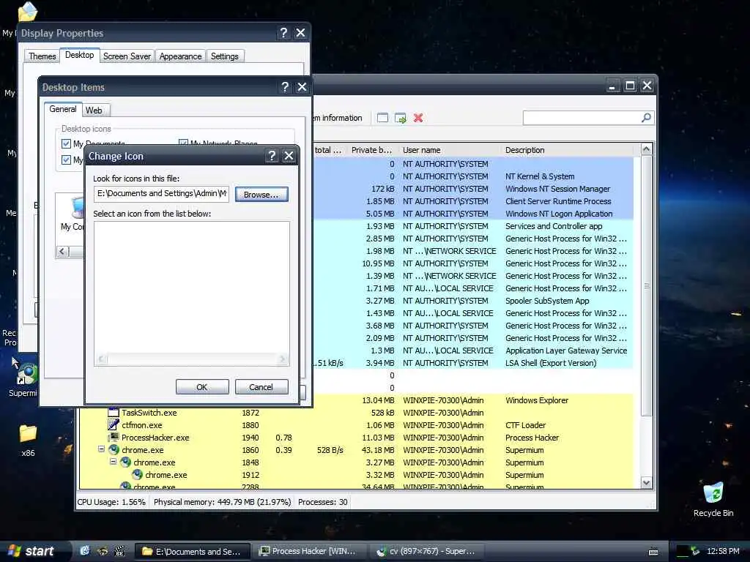This screenshot has width=750, height=562.
Task: Click the Process Hacker search box
Action: point(588,118)
